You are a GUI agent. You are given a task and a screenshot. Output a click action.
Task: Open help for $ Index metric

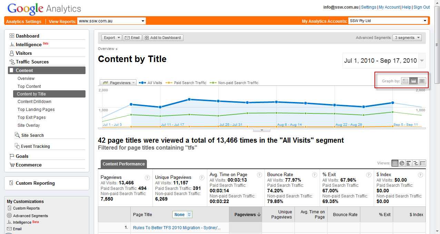tap(420, 175)
